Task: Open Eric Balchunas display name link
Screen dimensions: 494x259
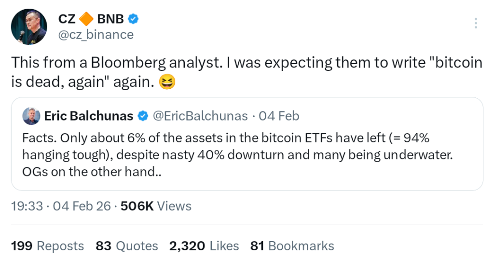Action: coord(88,116)
